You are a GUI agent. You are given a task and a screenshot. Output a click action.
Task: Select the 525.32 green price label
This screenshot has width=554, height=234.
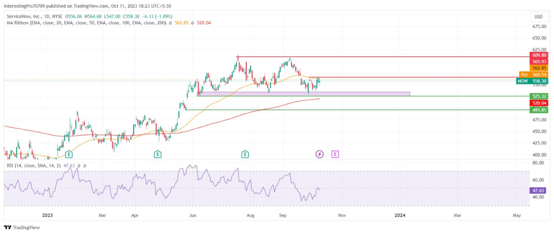pos(539,96)
